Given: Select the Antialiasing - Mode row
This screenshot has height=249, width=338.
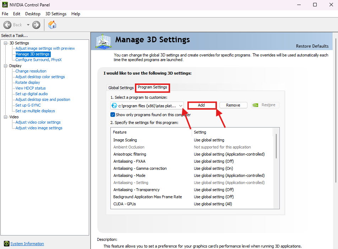Looking at the screenshot, I should pos(192,175).
